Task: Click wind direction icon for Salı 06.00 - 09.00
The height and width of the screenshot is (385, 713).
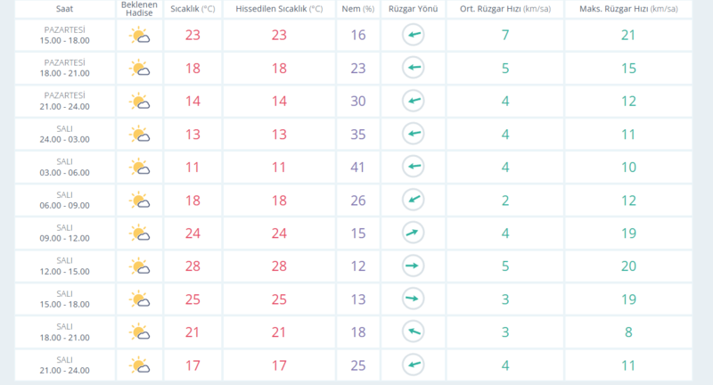Action: tap(413, 201)
